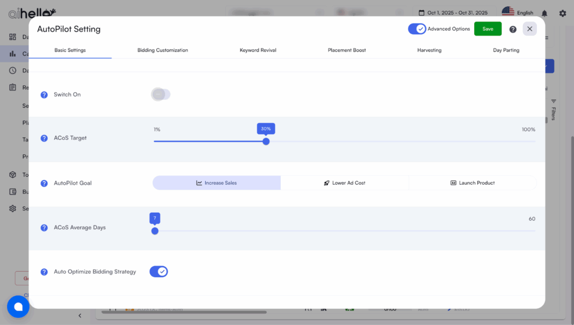Click the help icon beside ACoS Target
This screenshot has width=574, height=325.
pos(44,138)
